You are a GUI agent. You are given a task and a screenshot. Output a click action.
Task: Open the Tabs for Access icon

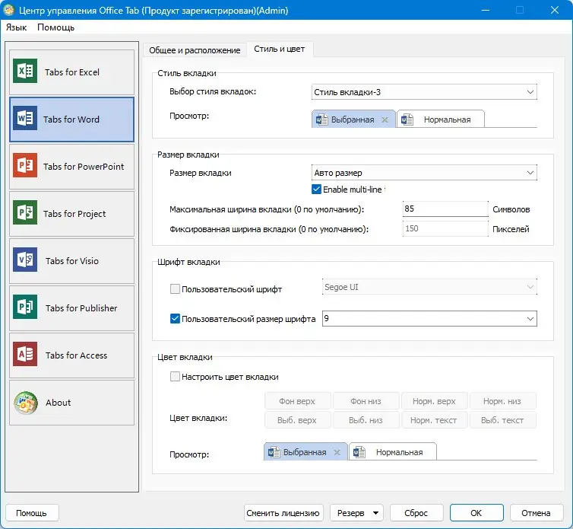pos(25,355)
